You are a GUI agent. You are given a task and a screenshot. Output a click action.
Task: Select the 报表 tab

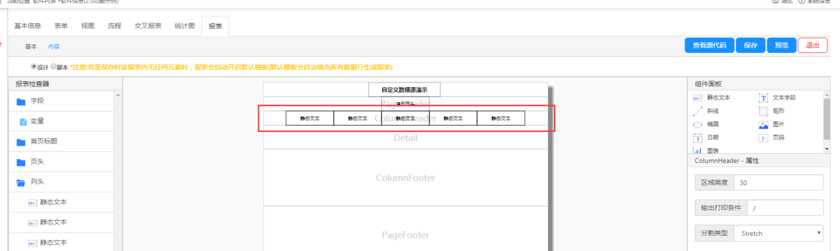pyautogui.click(x=215, y=26)
